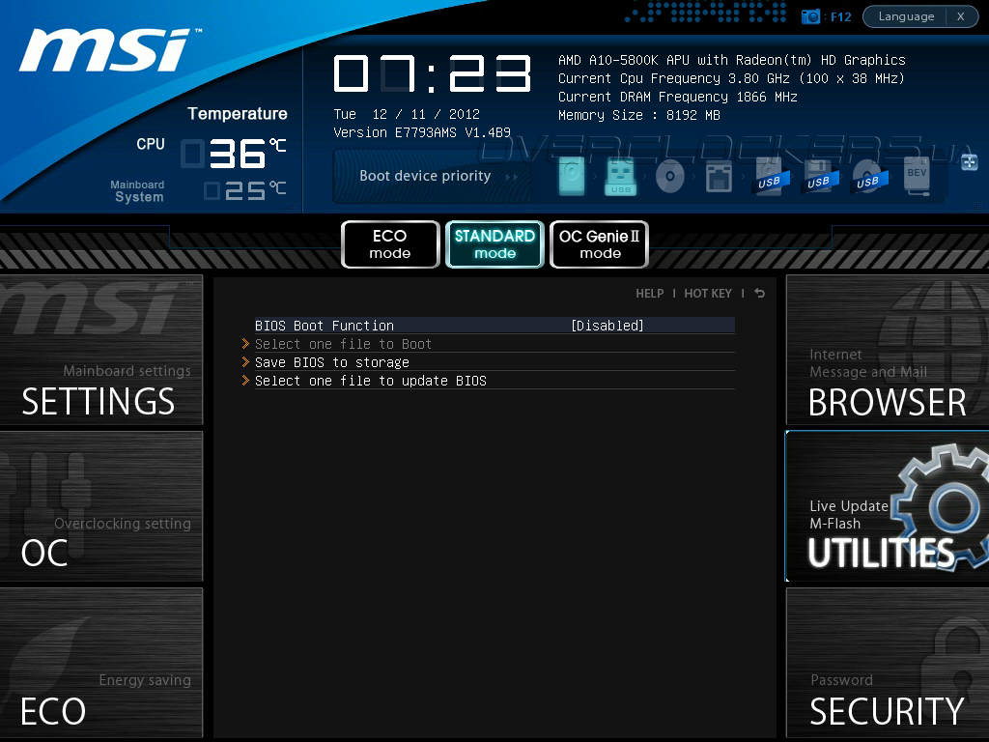Select the BIOS Boot Function row
The width and height of the screenshot is (989, 742).
494,326
